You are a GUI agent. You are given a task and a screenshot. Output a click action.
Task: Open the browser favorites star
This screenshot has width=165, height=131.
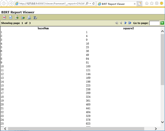coord(152,3)
